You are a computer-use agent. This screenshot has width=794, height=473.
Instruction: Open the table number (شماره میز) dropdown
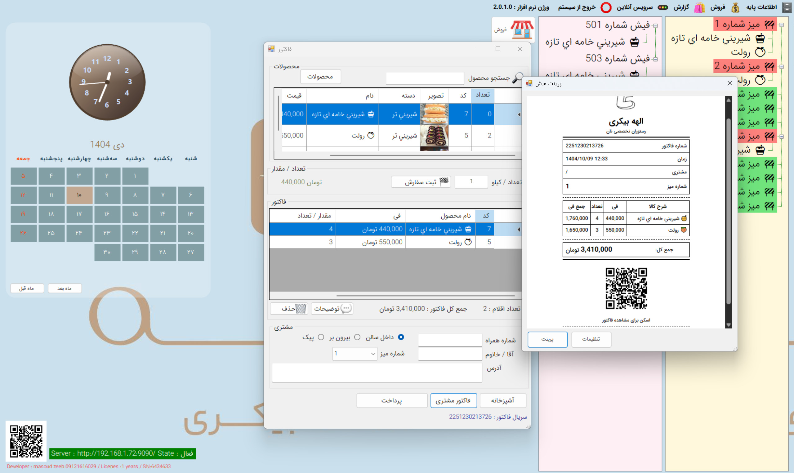pos(373,354)
